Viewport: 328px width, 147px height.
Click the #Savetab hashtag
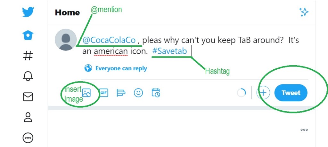point(169,51)
